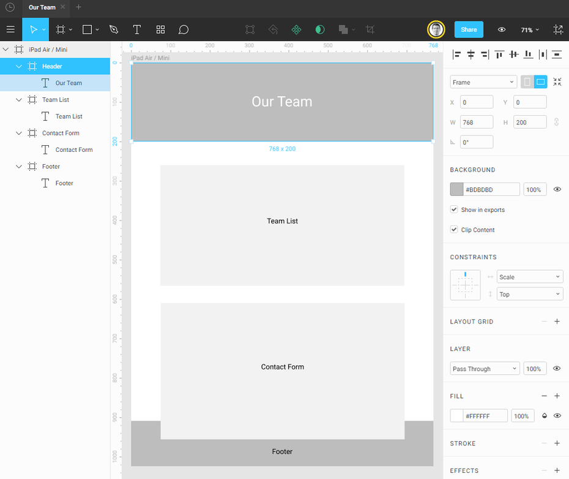Open the Frame type dropdown
This screenshot has width=569, height=479.
tap(483, 82)
